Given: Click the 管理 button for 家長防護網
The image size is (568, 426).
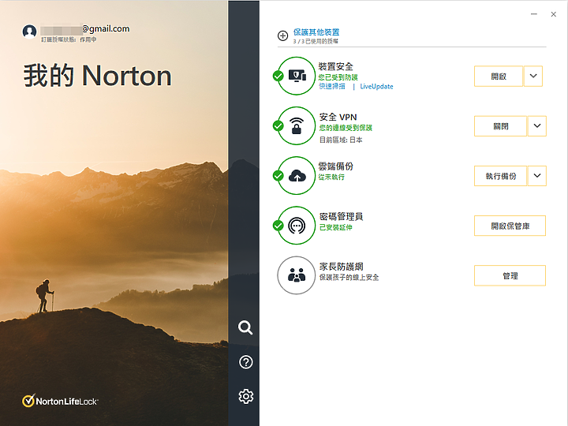Looking at the screenshot, I should point(510,275).
